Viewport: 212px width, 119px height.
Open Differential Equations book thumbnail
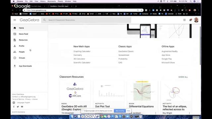[142, 91]
